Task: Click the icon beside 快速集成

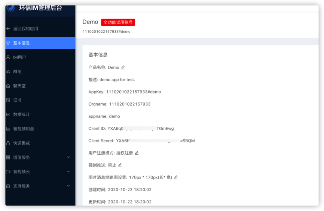Action: coord(8,143)
